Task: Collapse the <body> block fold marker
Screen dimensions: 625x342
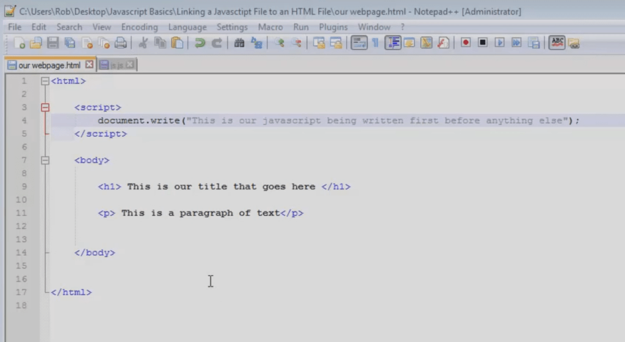Action: tap(45, 160)
